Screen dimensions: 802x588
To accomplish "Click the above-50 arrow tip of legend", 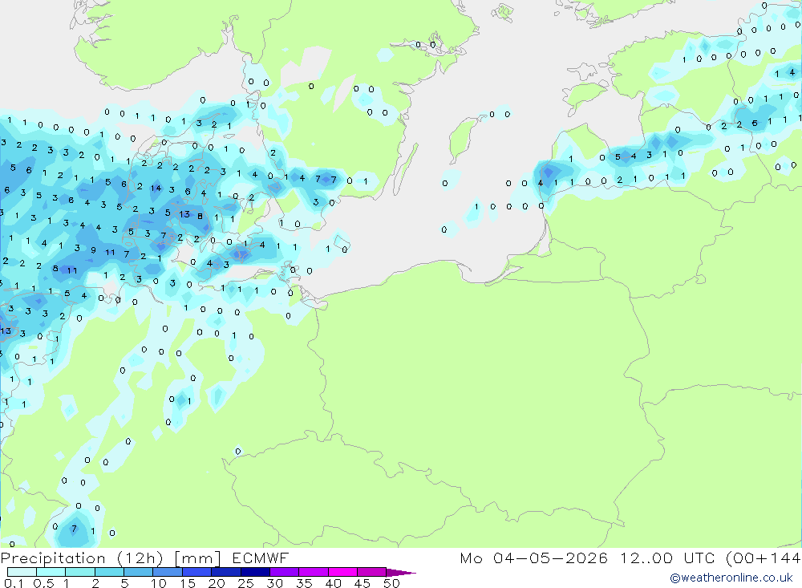I will click(402, 573).
